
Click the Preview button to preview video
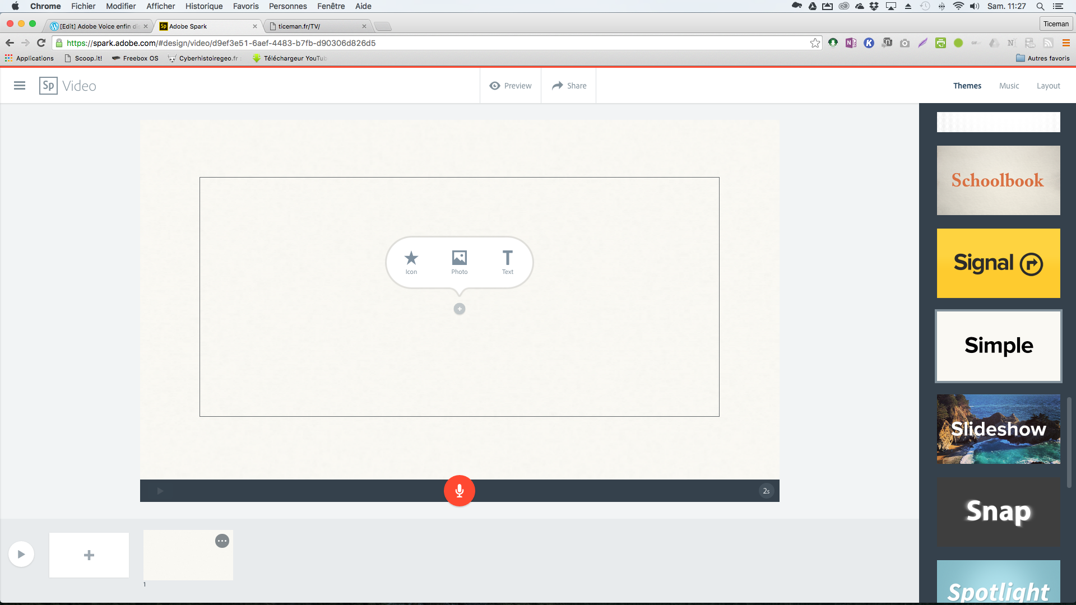click(510, 86)
